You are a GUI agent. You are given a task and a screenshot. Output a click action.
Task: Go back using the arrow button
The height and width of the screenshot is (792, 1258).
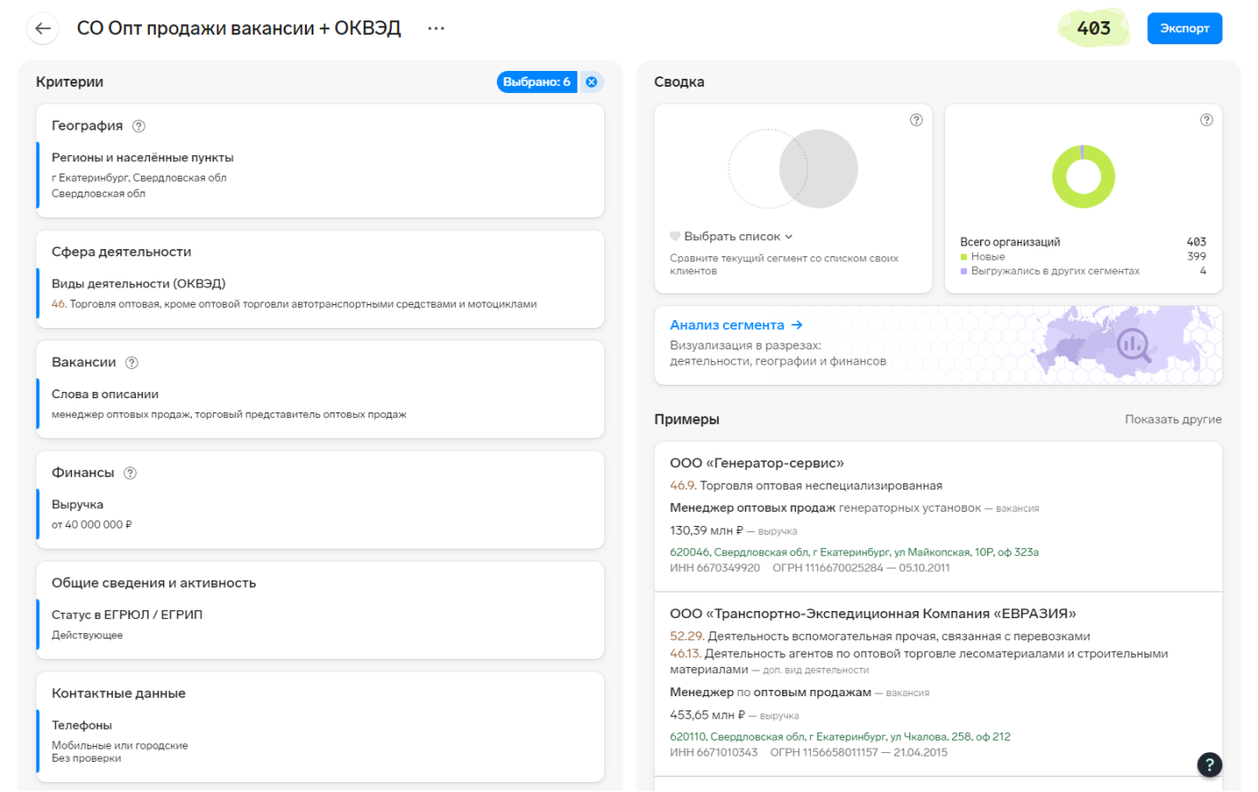43,28
